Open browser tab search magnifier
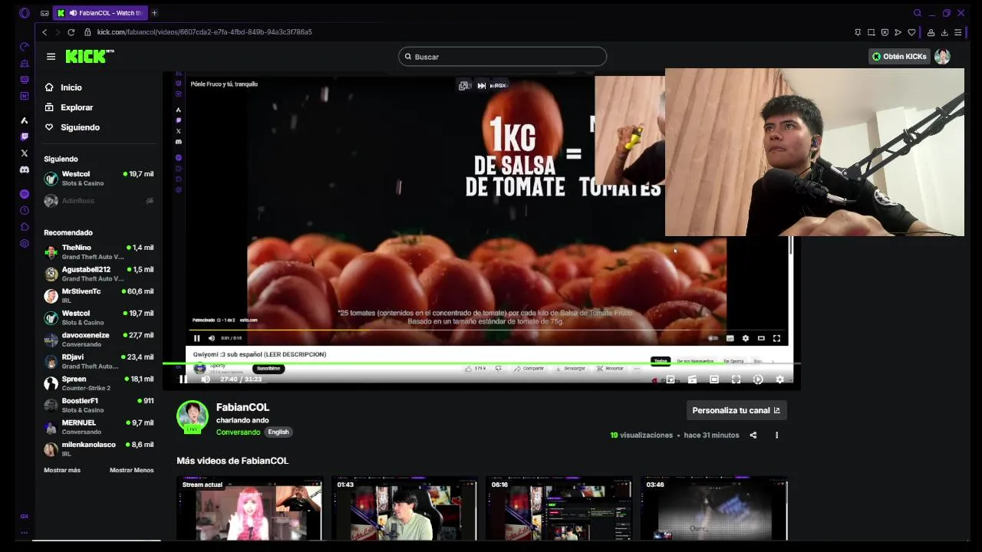This screenshot has width=982, height=552. (917, 13)
